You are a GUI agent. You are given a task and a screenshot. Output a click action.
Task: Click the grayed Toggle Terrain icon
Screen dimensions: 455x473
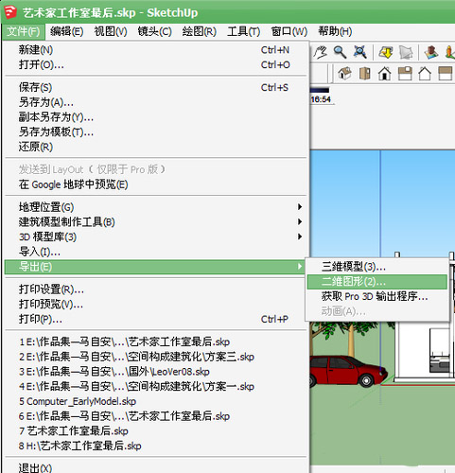(x=406, y=52)
